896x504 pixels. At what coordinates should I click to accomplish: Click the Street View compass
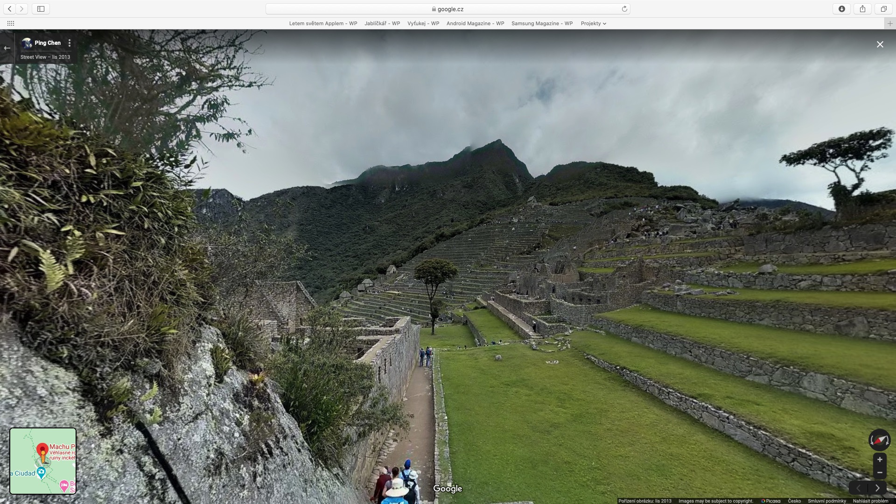[879, 440]
